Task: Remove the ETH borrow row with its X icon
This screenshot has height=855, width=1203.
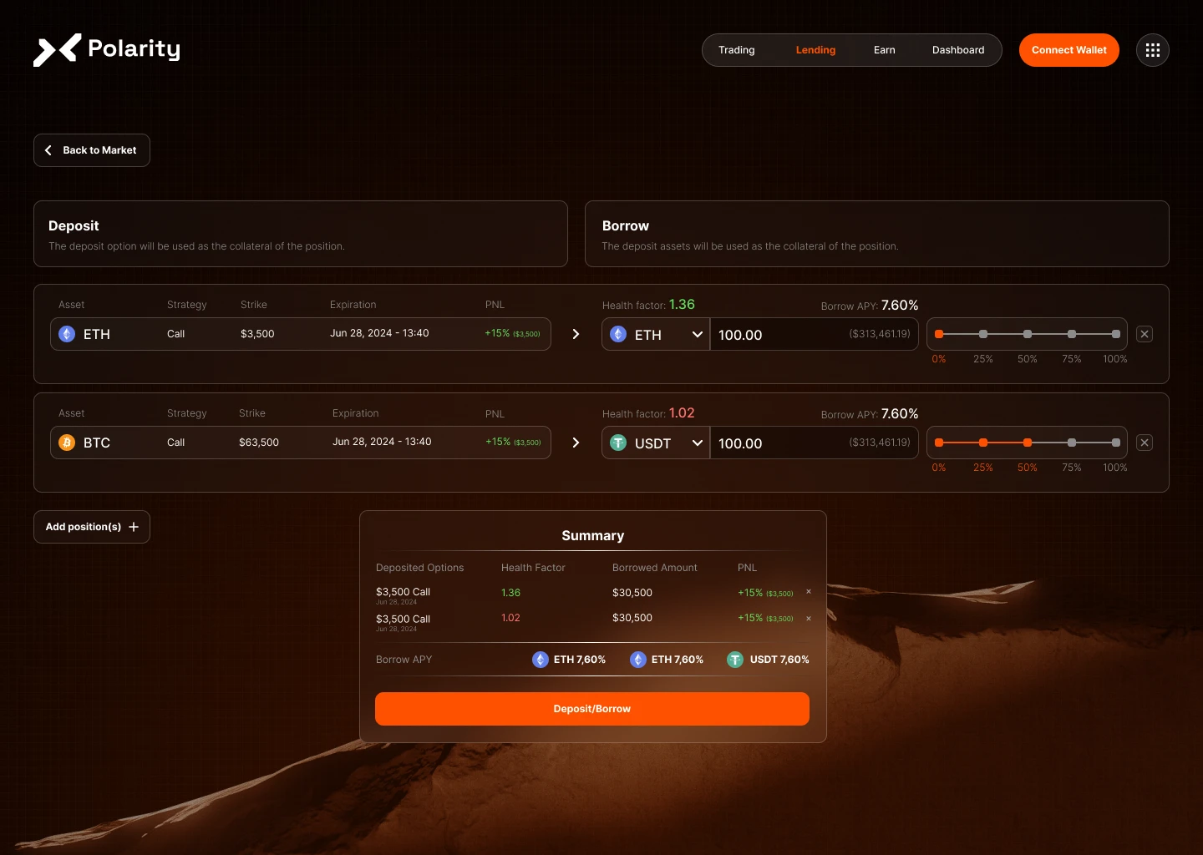Action: click(x=1145, y=334)
